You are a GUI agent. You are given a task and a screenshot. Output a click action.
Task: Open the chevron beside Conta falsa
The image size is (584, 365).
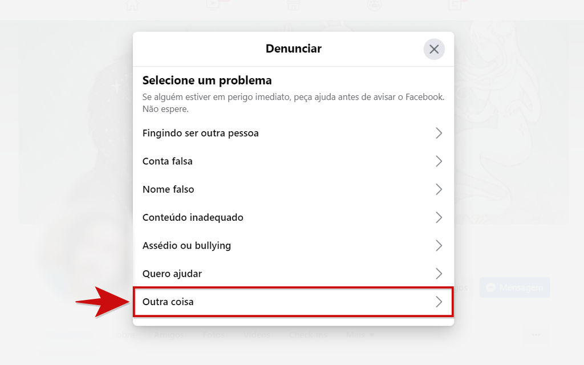click(x=439, y=161)
